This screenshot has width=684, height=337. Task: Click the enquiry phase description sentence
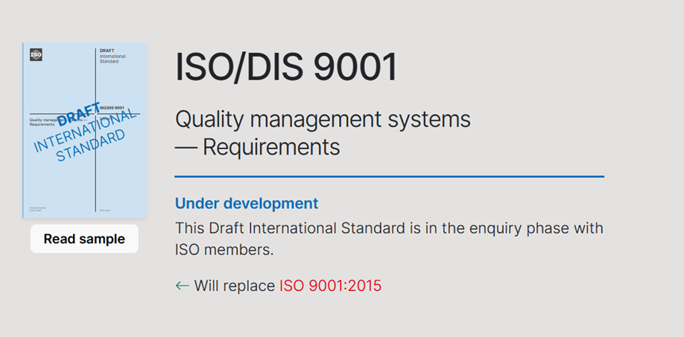pos(389,240)
